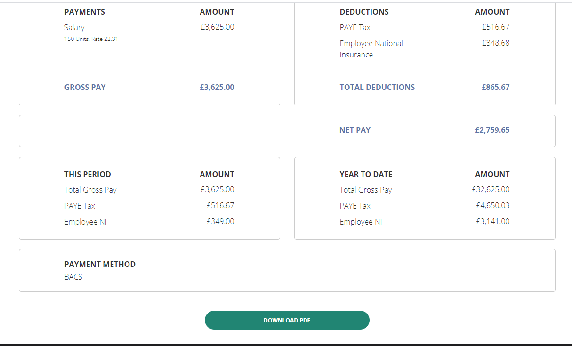Click the Gross Pay label
The width and height of the screenshot is (572, 346).
[x=85, y=87]
